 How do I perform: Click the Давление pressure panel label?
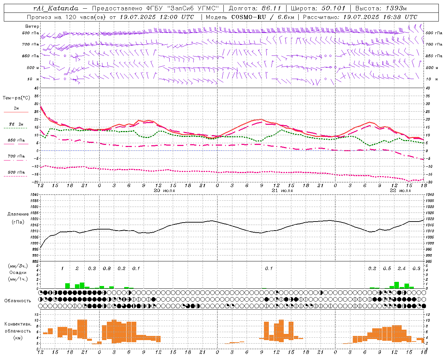[18, 214]
